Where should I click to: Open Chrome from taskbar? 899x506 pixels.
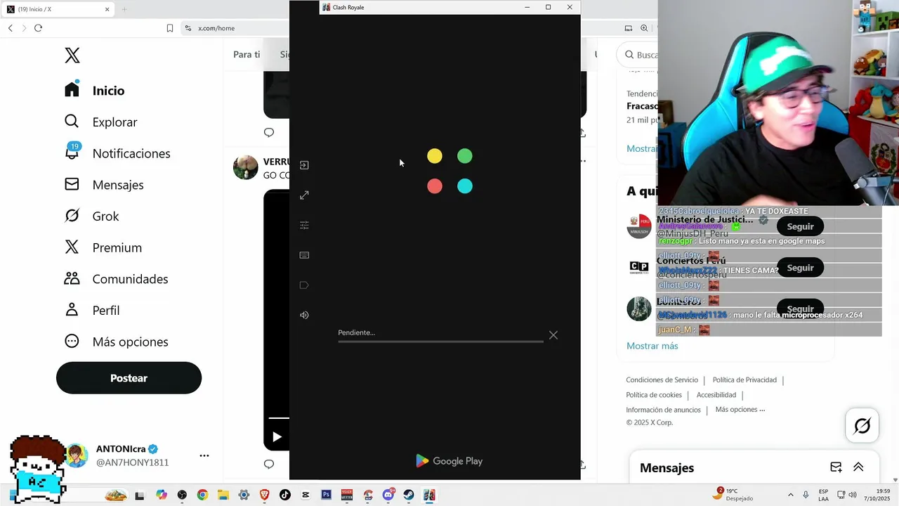[x=202, y=495]
